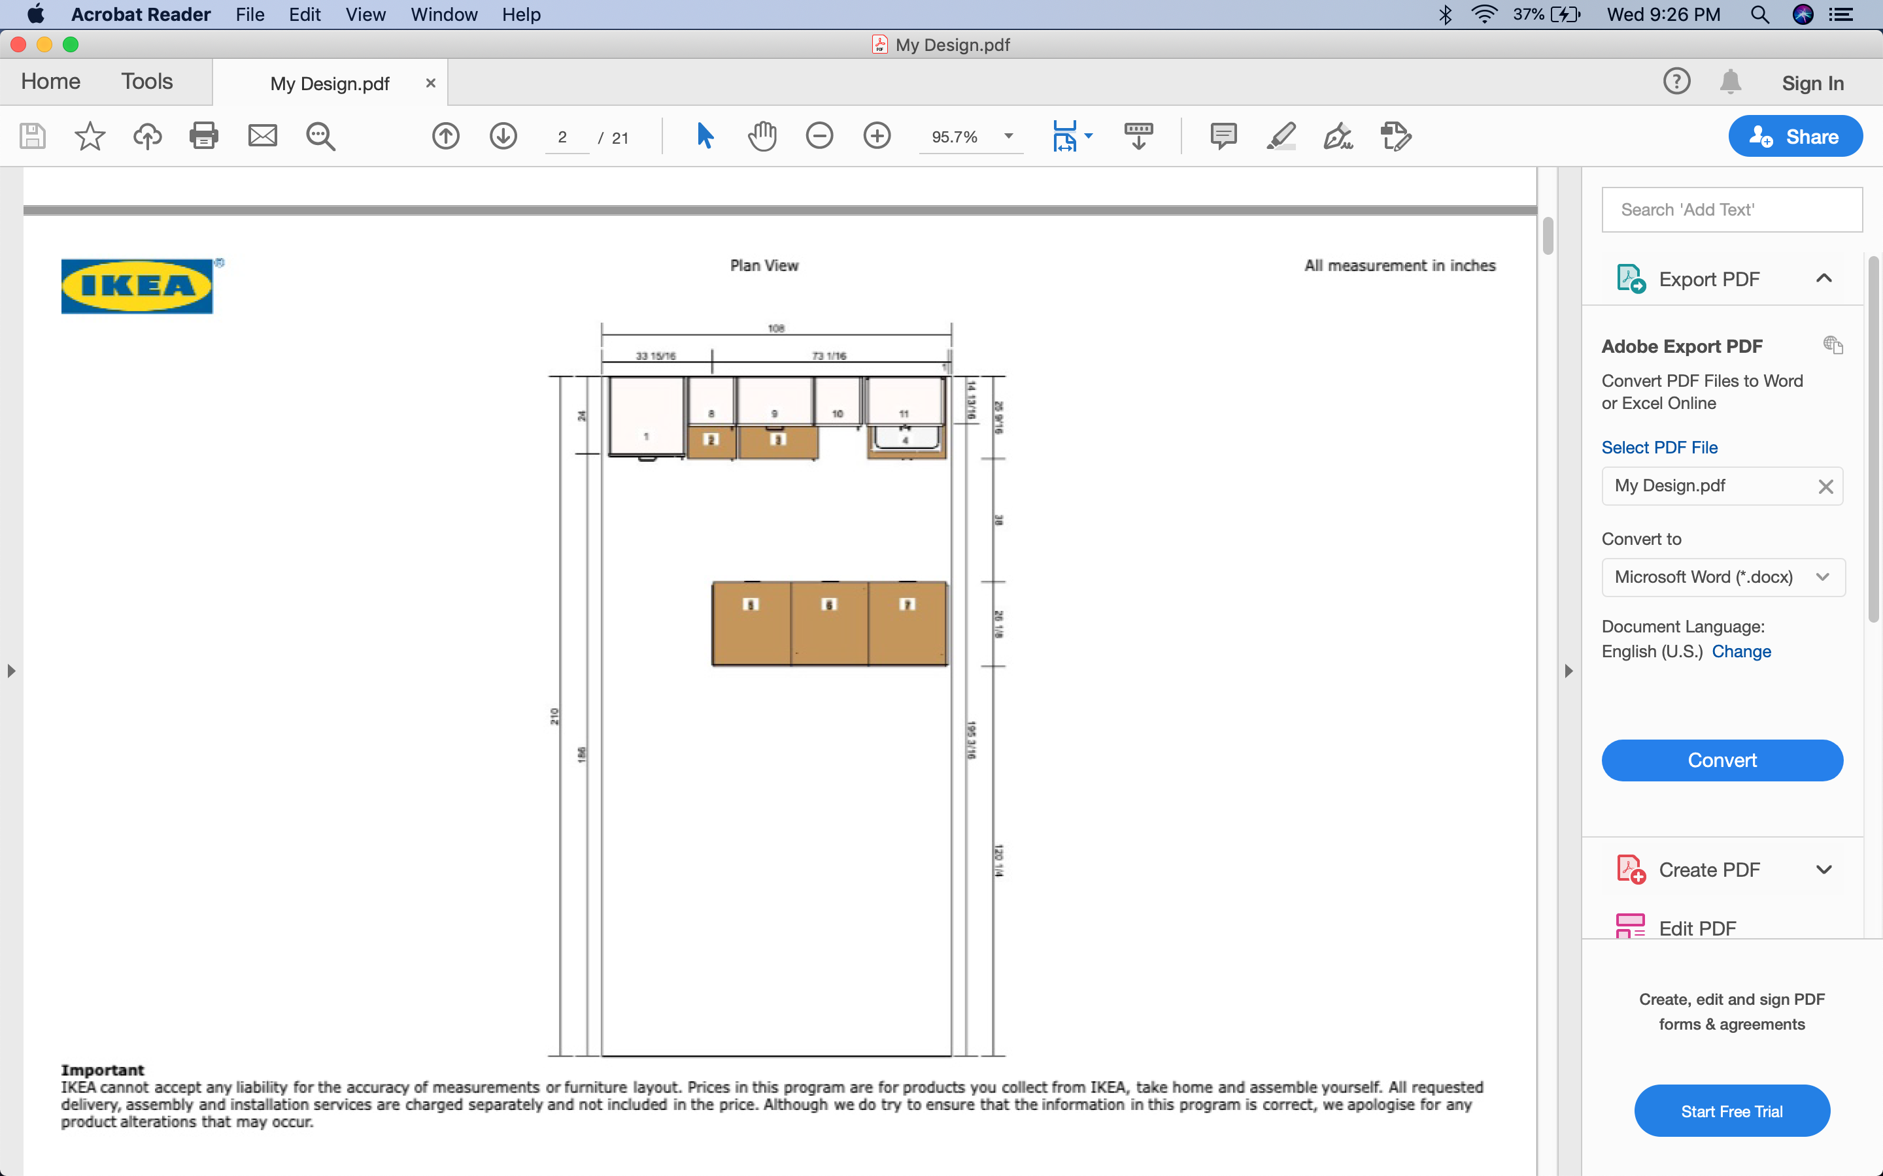The height and width of the screenshot is (1176, 1883).
Task: Click the page number field
Action: (x=566, y=137)
